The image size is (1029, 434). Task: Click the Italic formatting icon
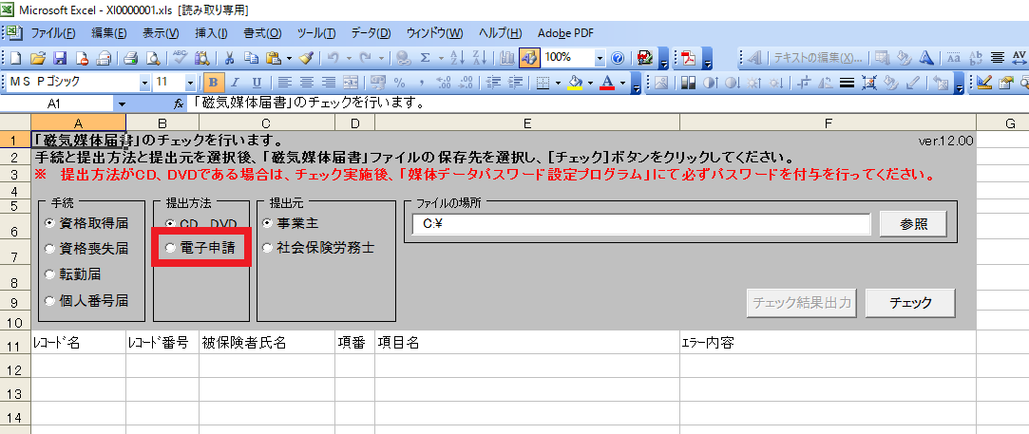tap(235, 83)
